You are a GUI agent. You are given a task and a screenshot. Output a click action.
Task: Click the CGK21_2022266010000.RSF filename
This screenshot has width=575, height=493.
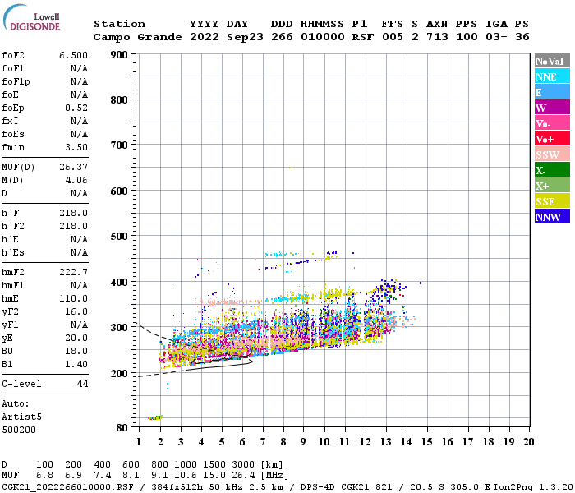(x=67, y=486)
